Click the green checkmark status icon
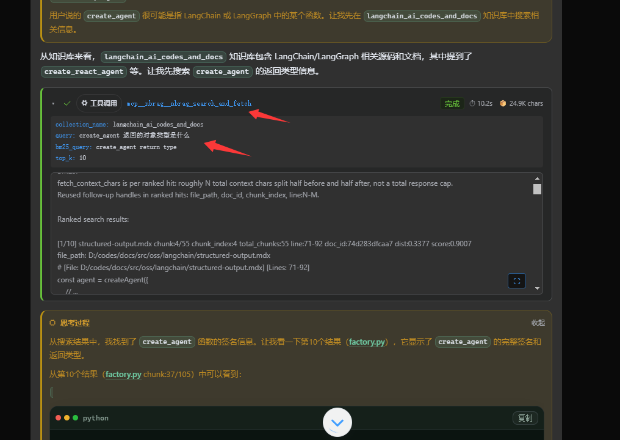The width and height of the screenshot is (620, 440). pos(67,103)
